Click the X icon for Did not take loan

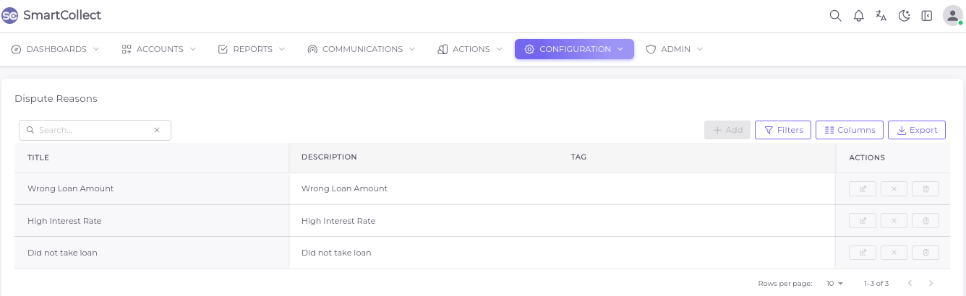894,253
